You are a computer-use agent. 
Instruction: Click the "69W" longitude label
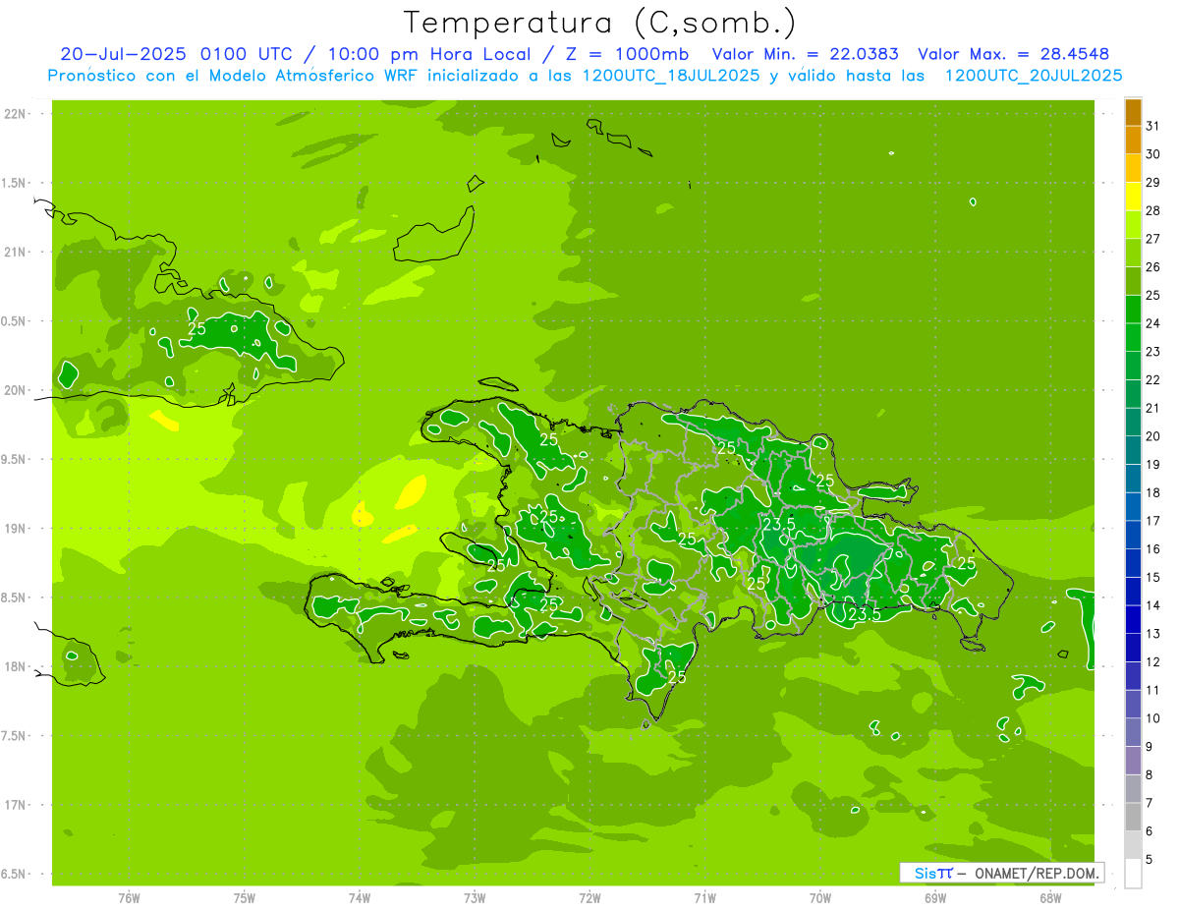[x=935, y=897]
